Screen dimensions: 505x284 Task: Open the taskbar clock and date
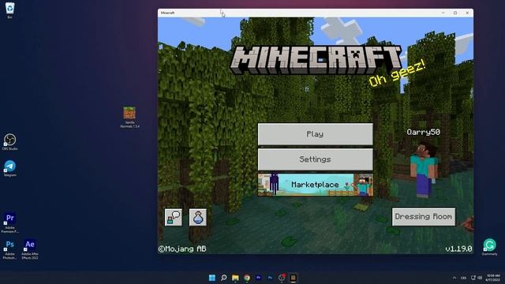pos(493,278)
